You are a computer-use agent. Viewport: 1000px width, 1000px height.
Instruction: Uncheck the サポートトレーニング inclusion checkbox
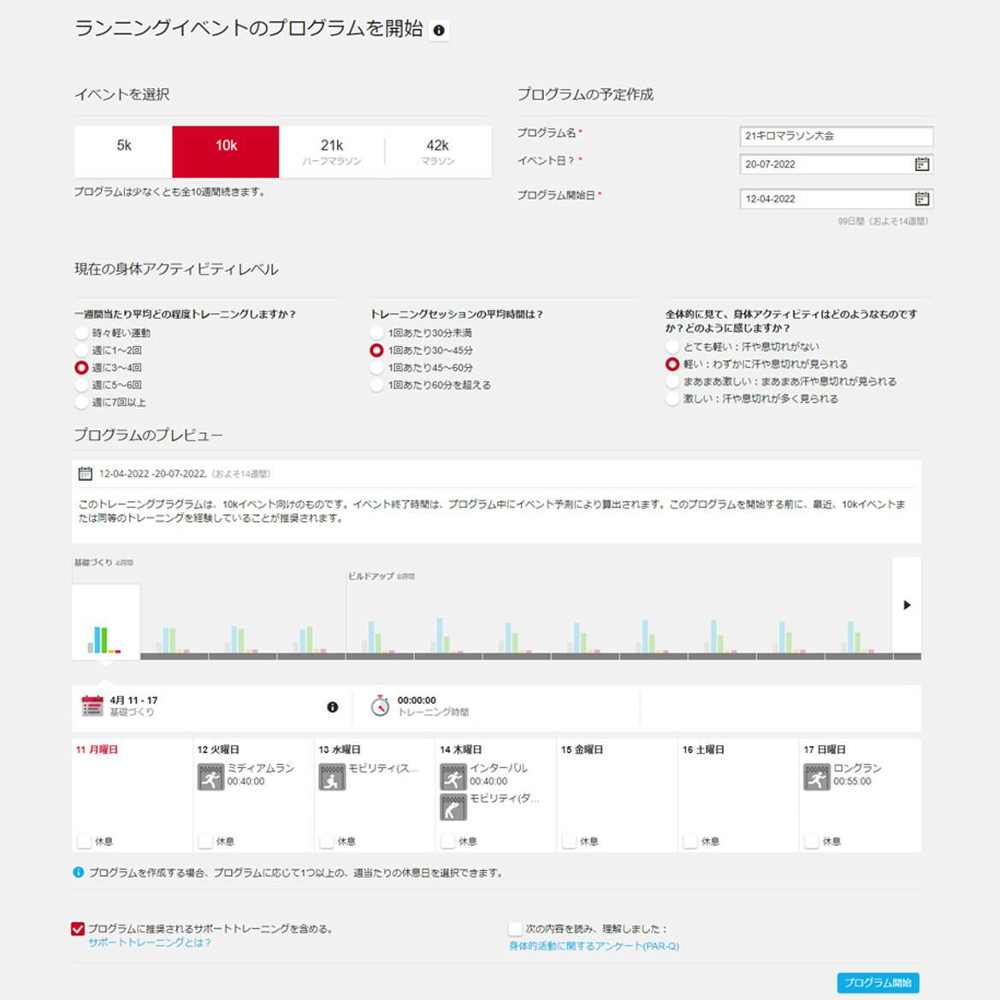[x=78, y=929]
